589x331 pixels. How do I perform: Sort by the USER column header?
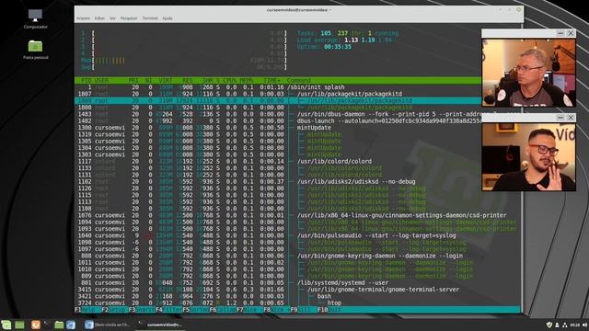[x=101, y=80]
